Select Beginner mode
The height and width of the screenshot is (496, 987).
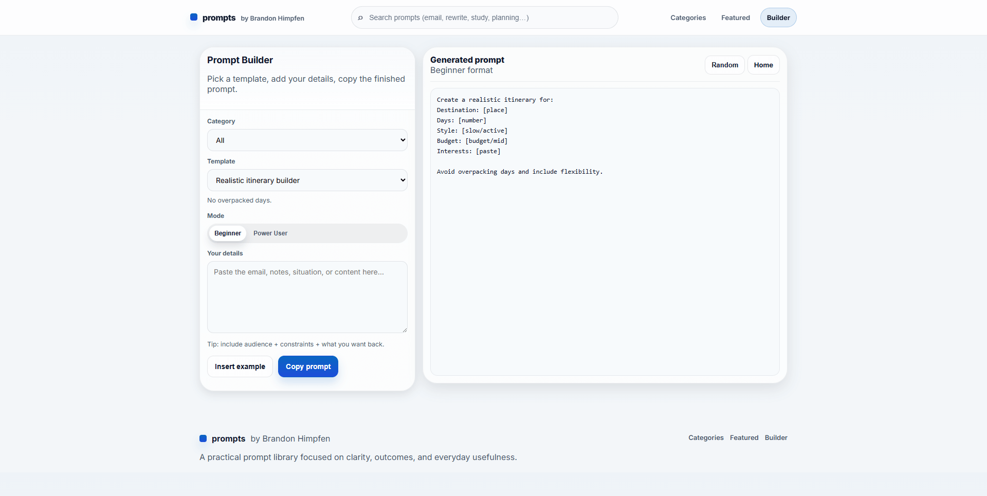pyautogui.click(x=227, y=233)
